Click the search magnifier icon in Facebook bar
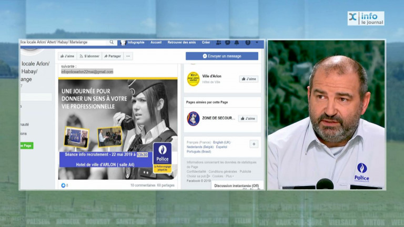 coord(112,42)
